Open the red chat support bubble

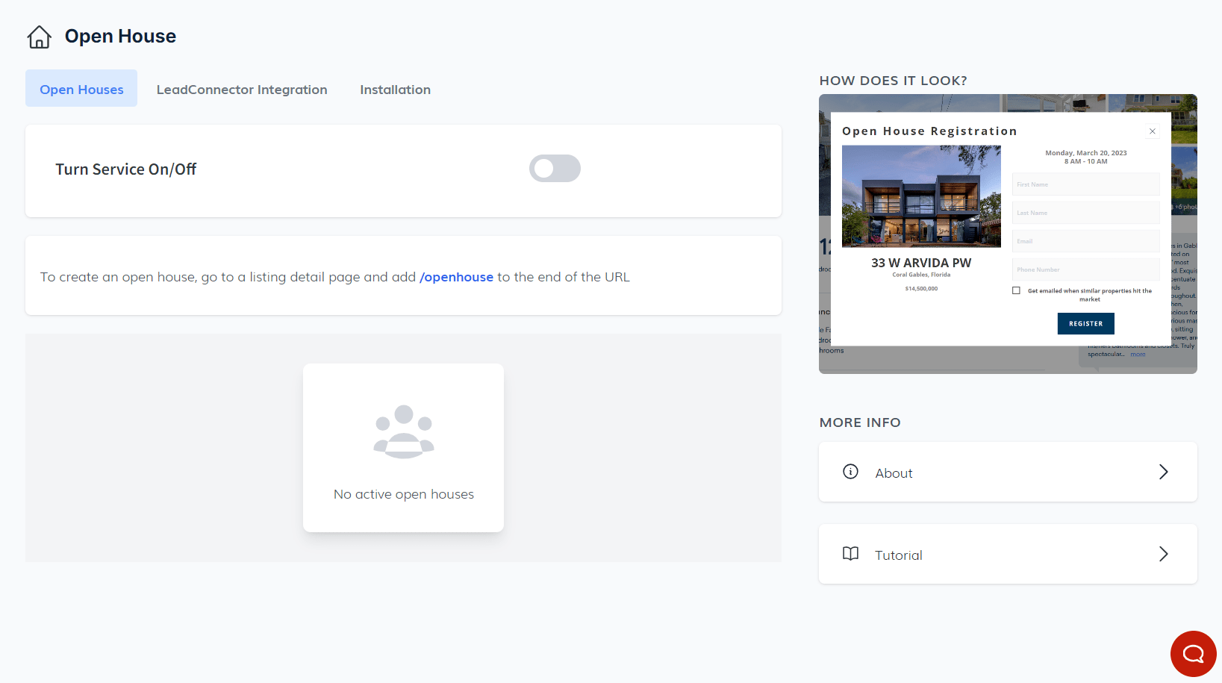[1193, 654]
